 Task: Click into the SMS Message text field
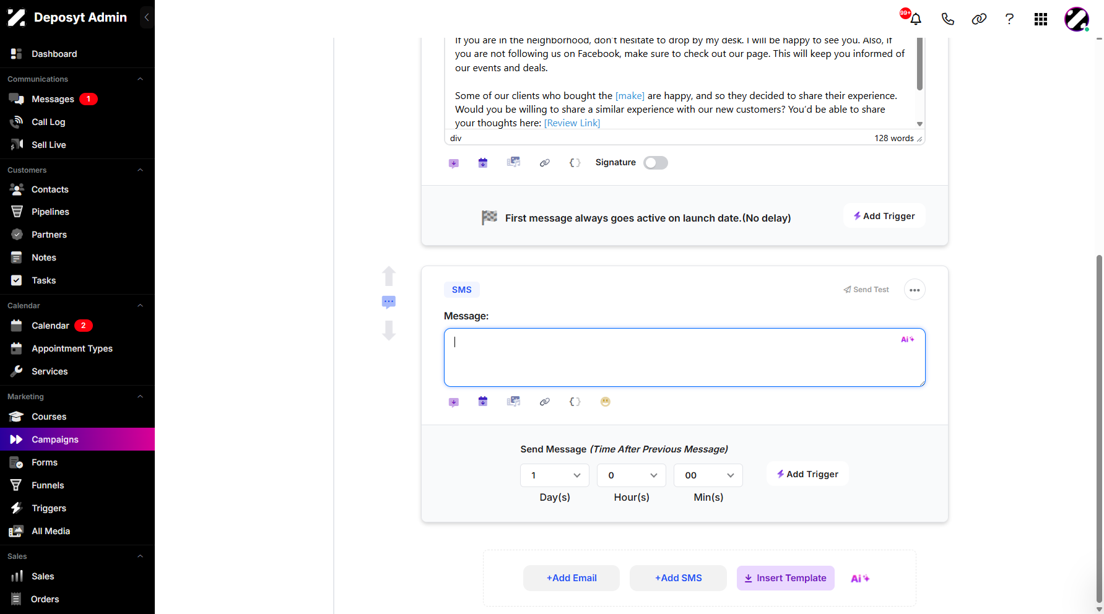click(684, 358)
